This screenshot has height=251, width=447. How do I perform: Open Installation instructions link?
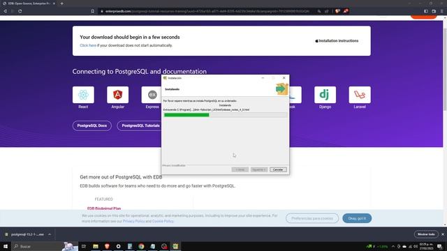tap(337, 40)
